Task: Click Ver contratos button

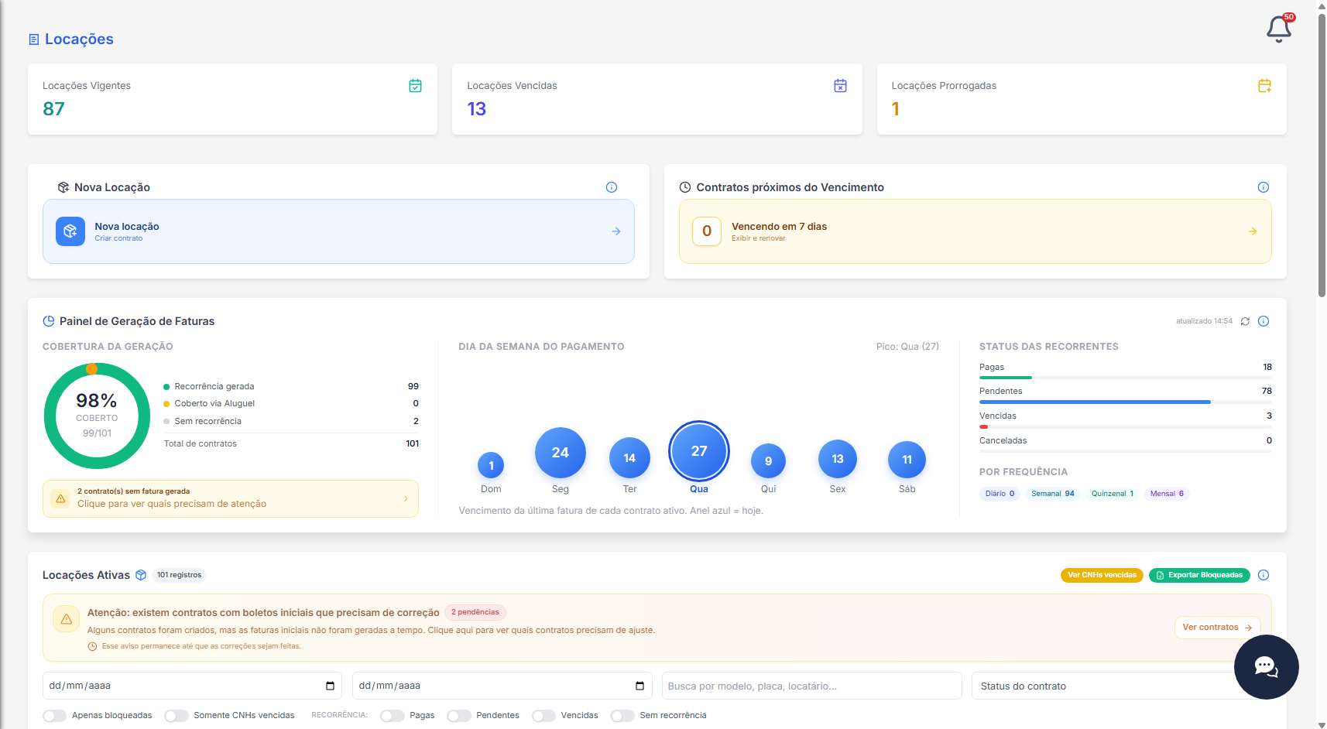Action: point(1217,628)
